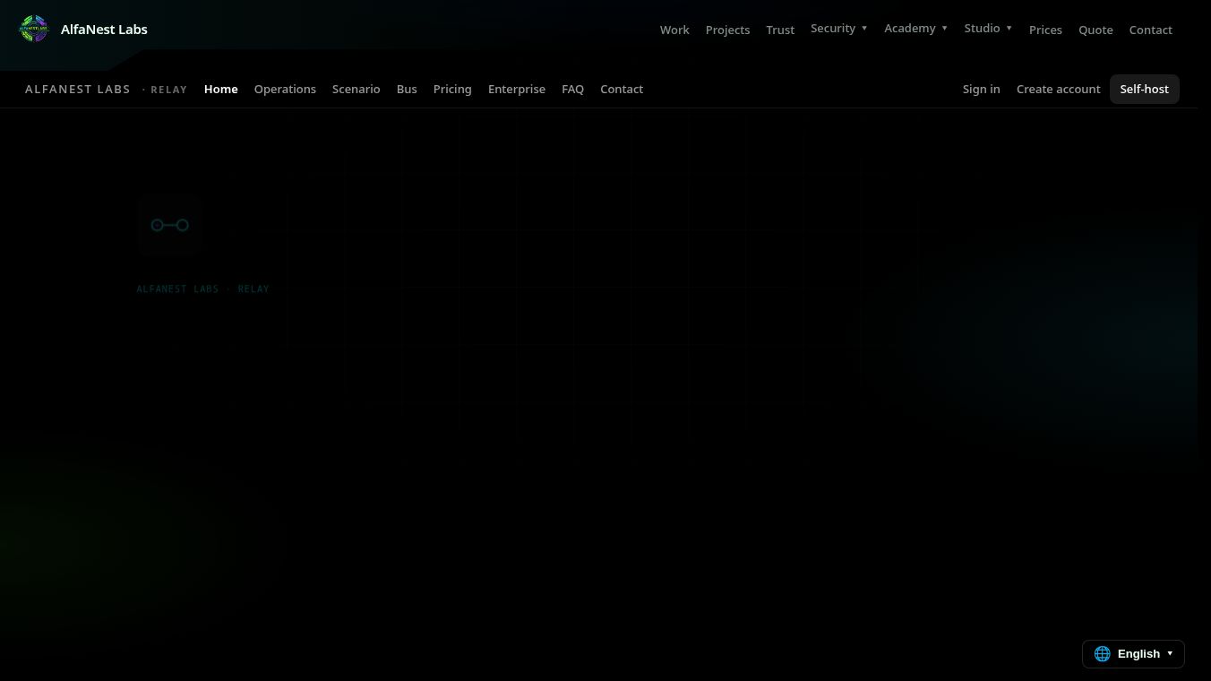Go to Projects in the top navigation
The height and width of the screenshot is (681, 1211).
727,30
